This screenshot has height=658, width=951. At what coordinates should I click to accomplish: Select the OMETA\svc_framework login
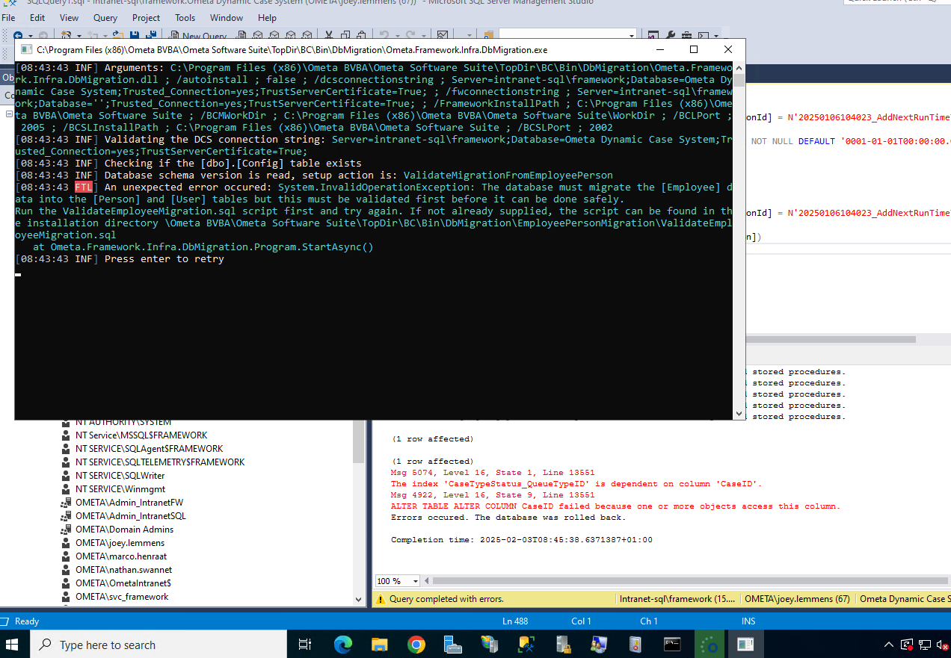[x=122, y=597]
